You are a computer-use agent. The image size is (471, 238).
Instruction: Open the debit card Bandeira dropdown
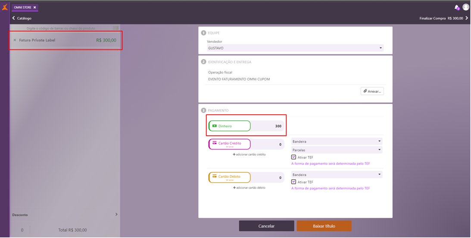pyautogui.click(x=337, y=174)
